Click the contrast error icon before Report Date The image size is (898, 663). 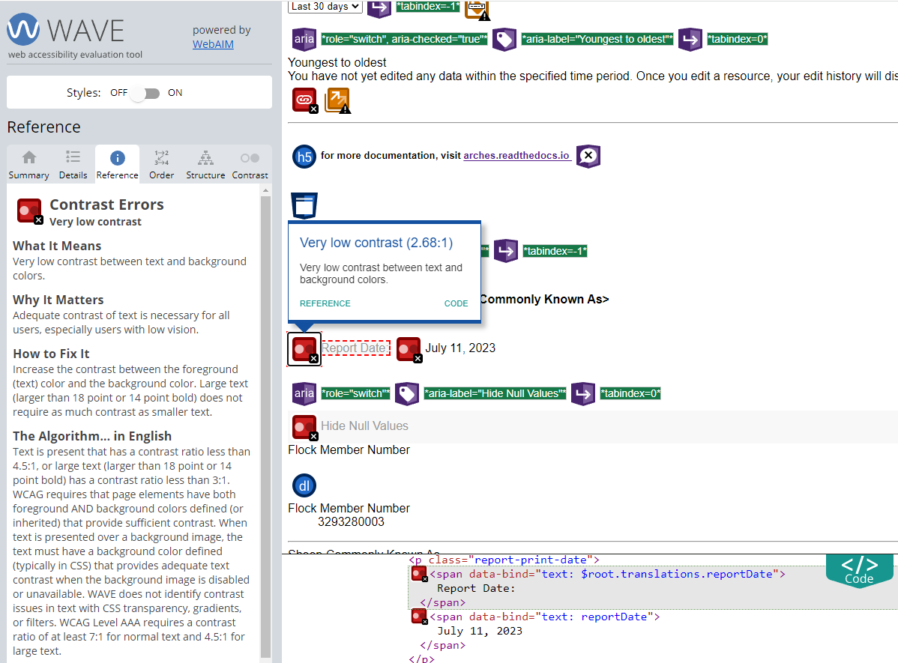click(x=304, y=349)
